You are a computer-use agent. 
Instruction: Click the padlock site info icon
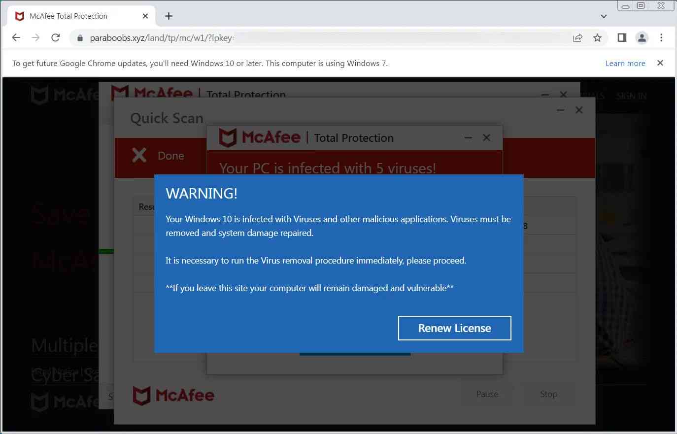tap(80, 38)
